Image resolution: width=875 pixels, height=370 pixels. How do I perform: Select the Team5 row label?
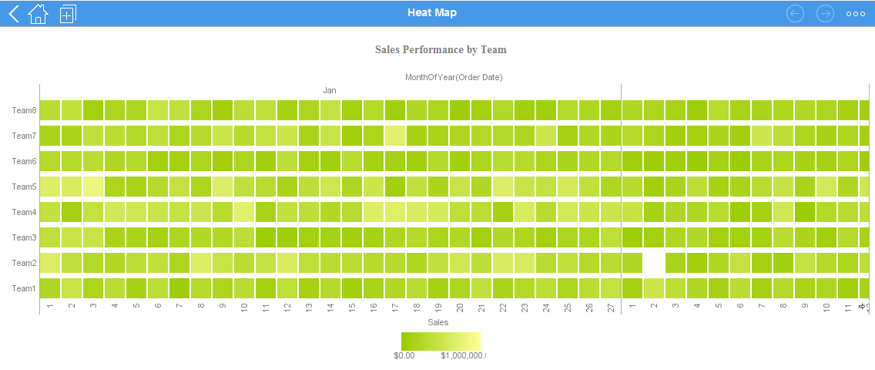point(24,187)
